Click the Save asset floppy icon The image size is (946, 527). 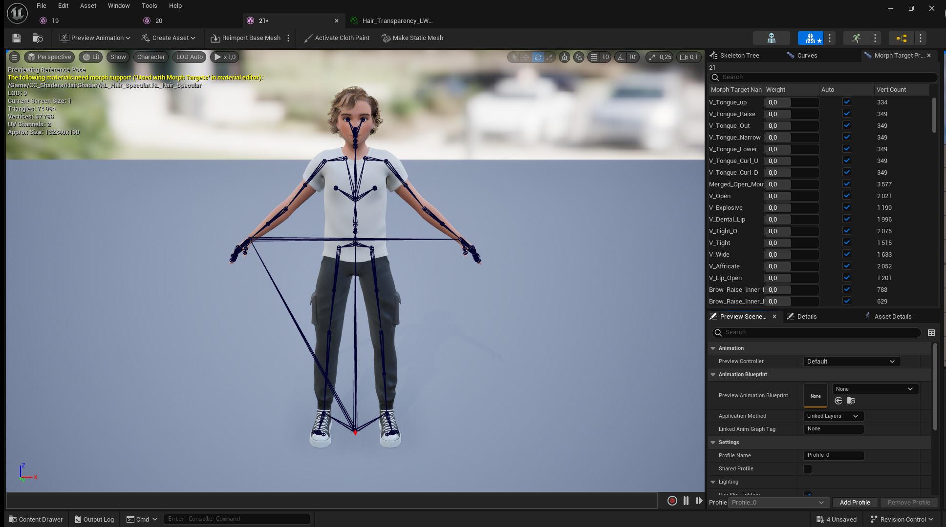pyautogui.click(x=17, y=38)
